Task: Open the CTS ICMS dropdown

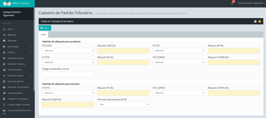Action: click(68, 51)
